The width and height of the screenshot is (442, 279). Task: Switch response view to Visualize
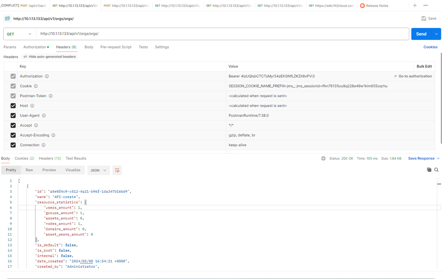pyautogui.click(x=73, y=170)
